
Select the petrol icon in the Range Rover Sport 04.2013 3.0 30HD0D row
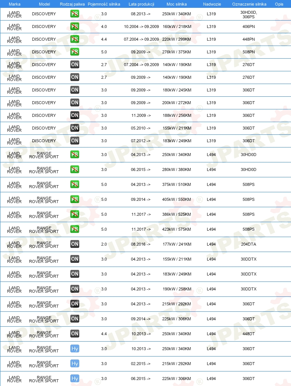pos(74,155)
